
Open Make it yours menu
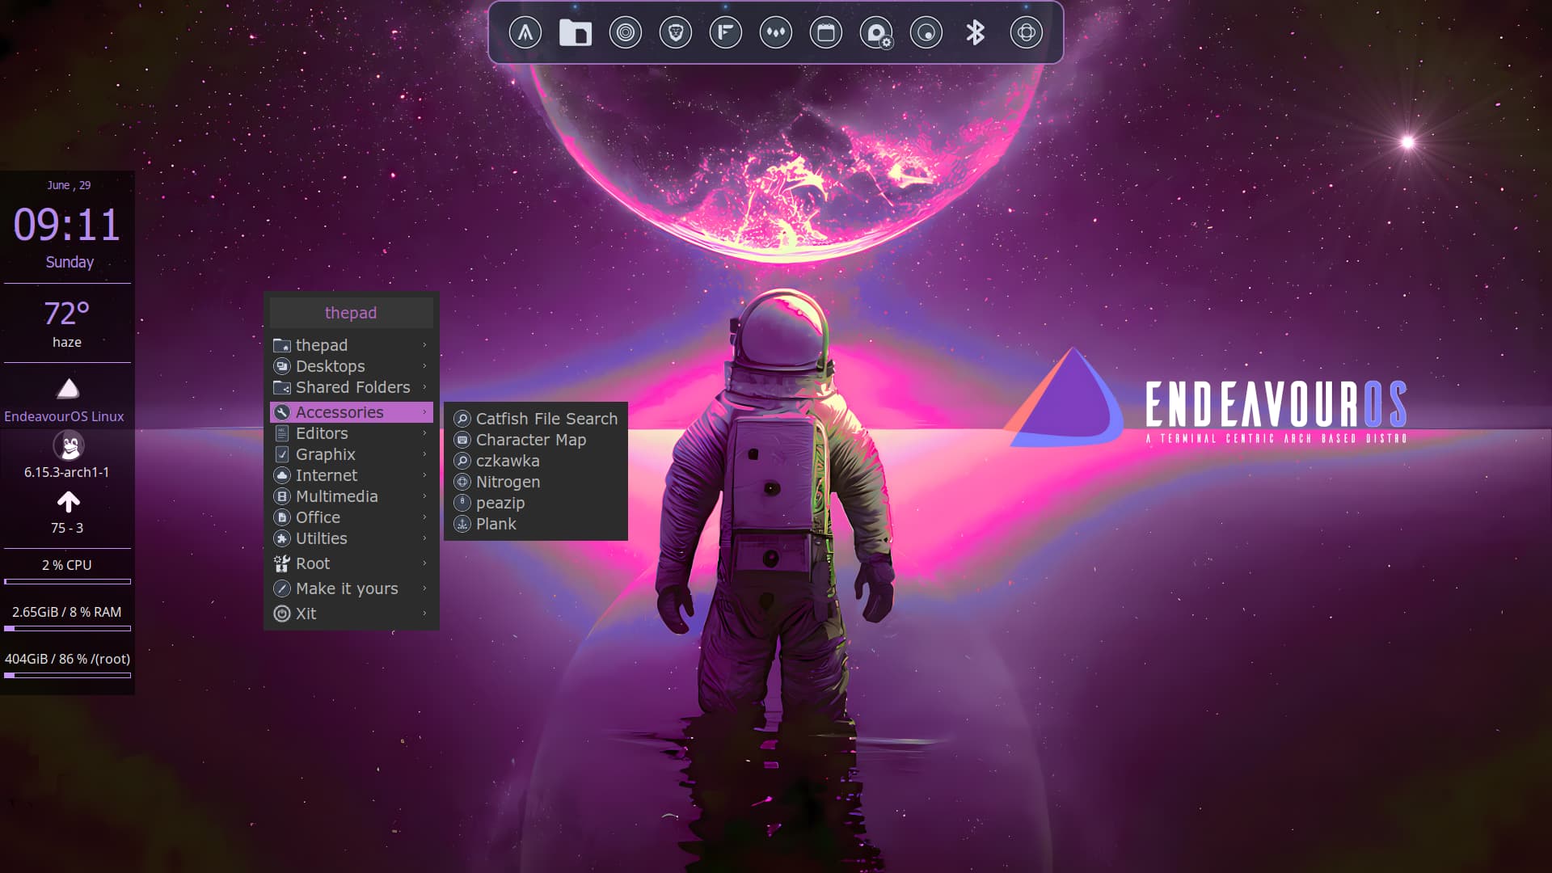coord(347,588)
